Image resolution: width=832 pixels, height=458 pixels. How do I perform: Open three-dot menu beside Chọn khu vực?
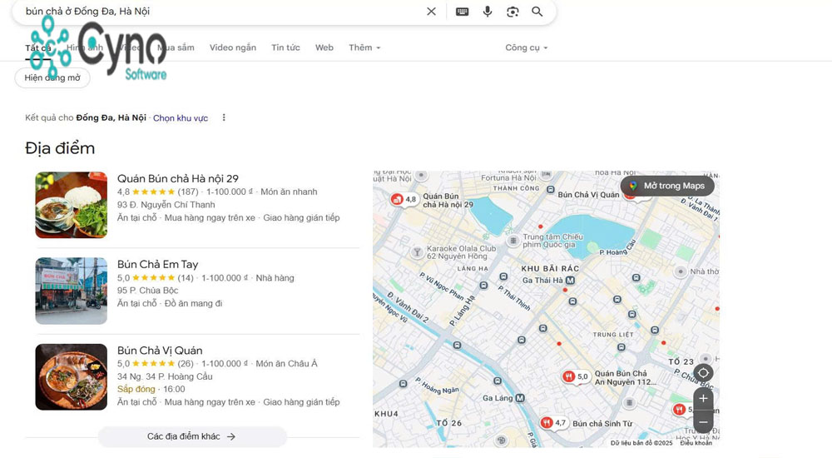tap(224, 118)
